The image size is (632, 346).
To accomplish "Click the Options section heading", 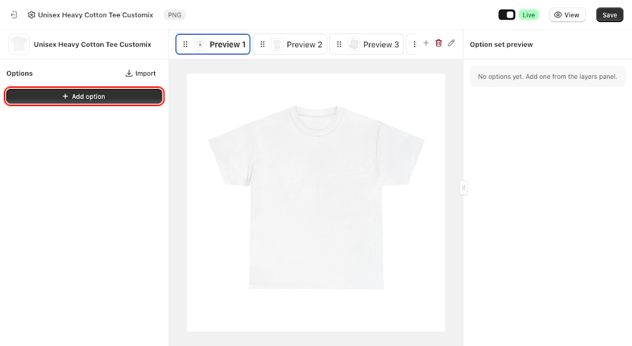I will click(20, 73).
